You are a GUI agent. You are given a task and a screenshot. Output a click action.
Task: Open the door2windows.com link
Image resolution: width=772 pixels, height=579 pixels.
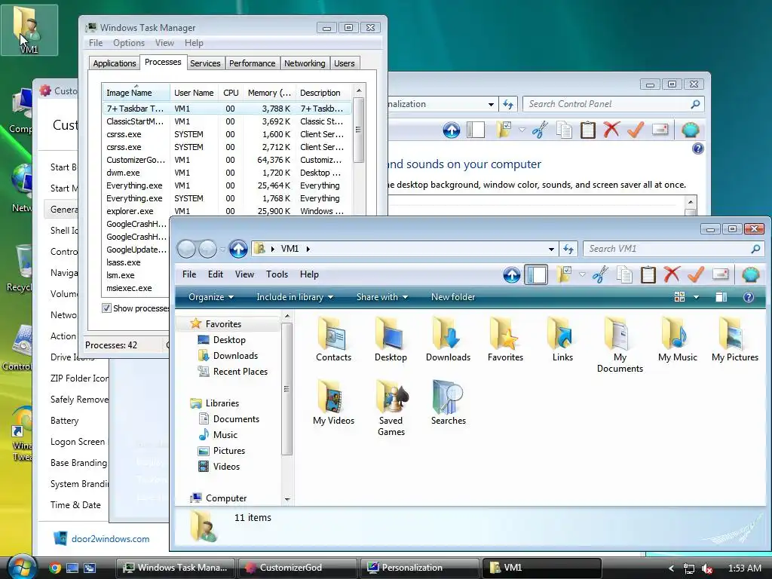tap(110, 538)
